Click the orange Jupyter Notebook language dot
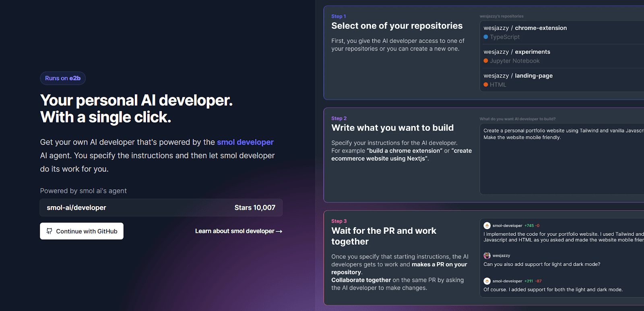644x311 pixels. pos(486,61)
